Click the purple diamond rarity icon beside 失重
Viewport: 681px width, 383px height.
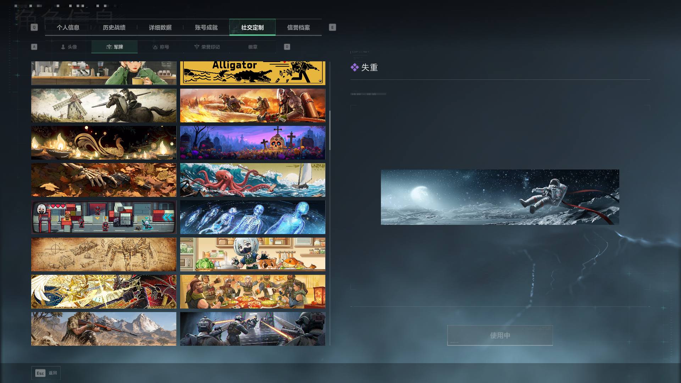pos(355,67)
